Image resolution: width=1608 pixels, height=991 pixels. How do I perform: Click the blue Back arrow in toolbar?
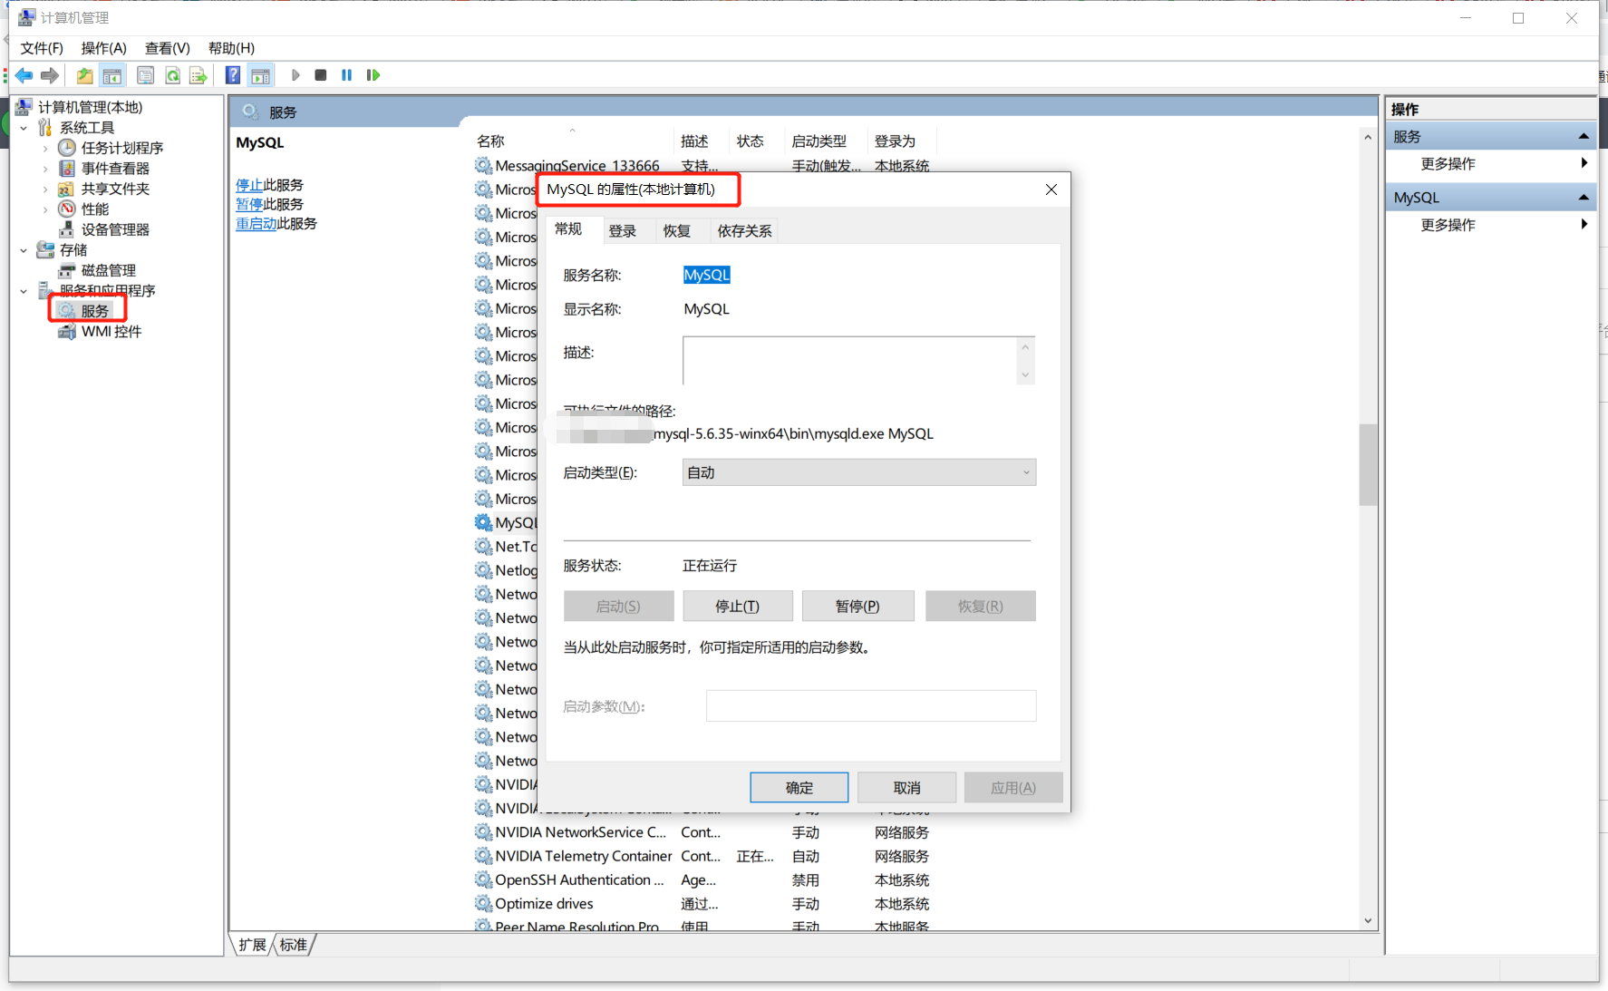coord(24,75)
